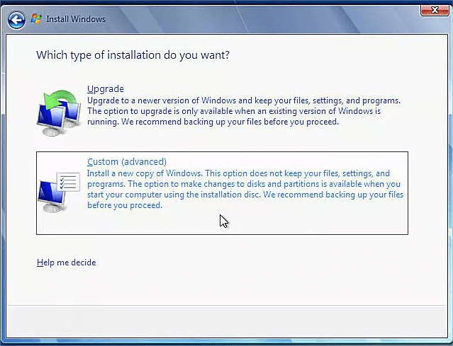Image resolution: width=453 pixels, height=346 pixels.
Task: Open the Help me decide link
Action: (67, 263)
